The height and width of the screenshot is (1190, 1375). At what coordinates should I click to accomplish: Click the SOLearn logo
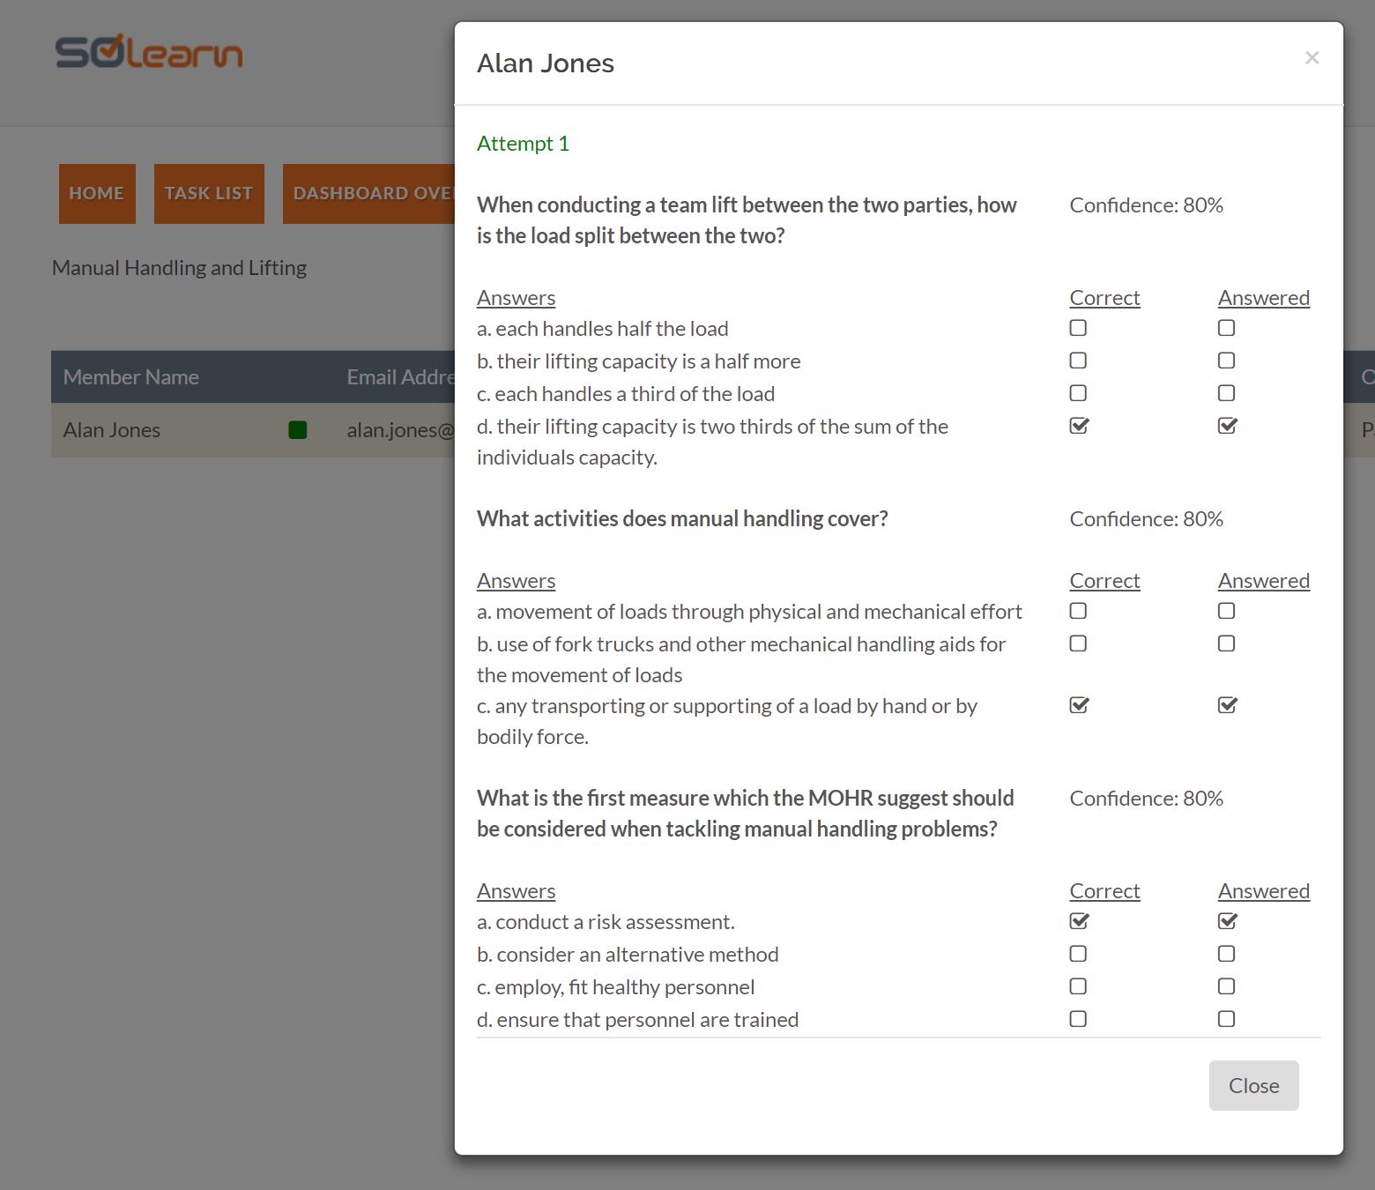148,53
